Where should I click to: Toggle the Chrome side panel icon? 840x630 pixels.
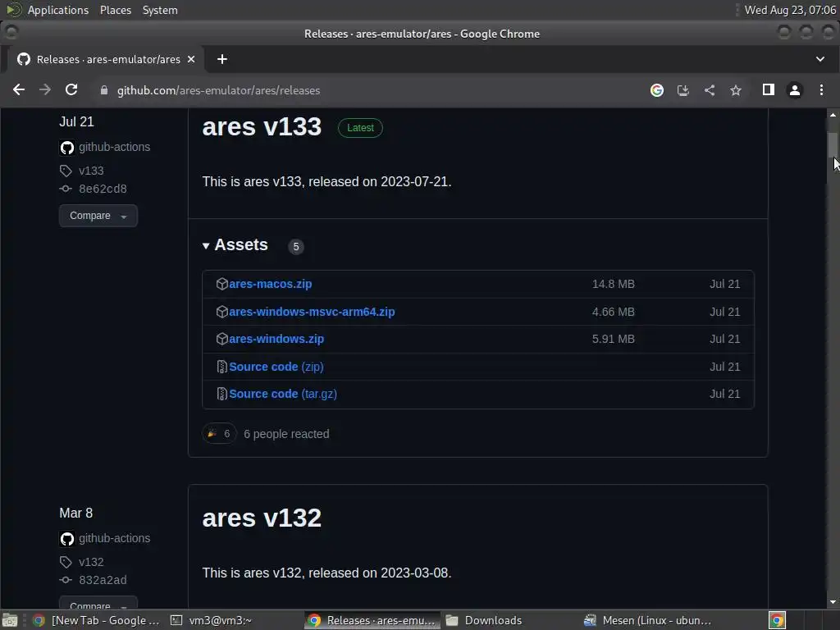768,90
